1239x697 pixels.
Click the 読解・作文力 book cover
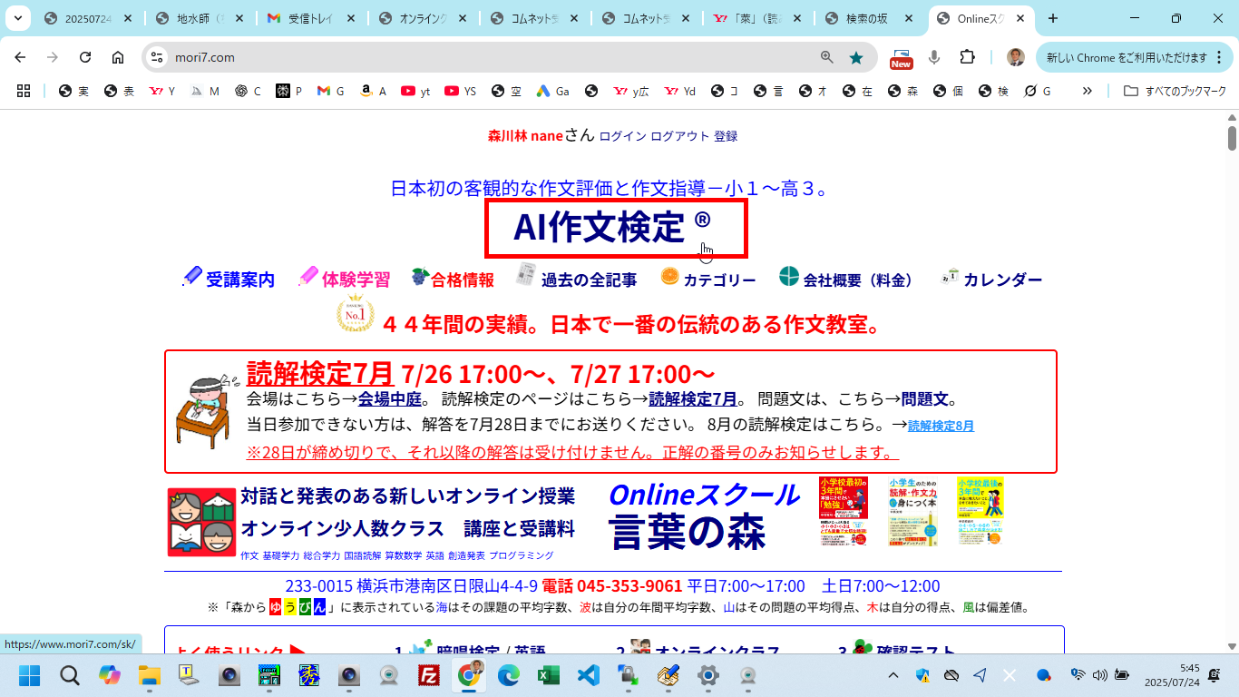click(x=912, y=511)
